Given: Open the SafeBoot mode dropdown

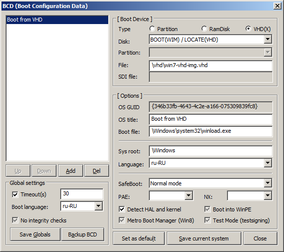Looking at the screenshot, I should (x=267, y=183).
